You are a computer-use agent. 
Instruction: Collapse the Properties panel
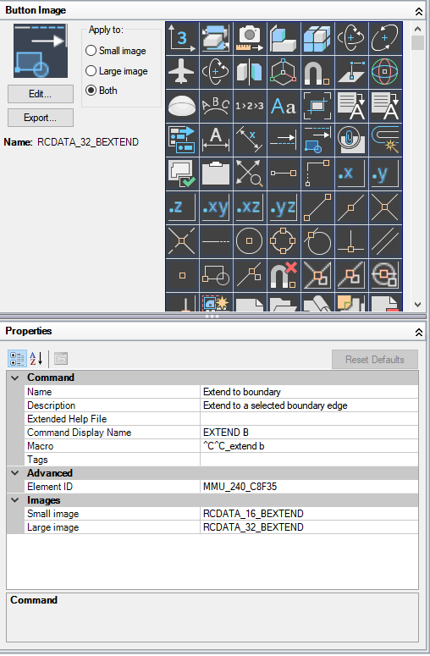click(419, 332)
